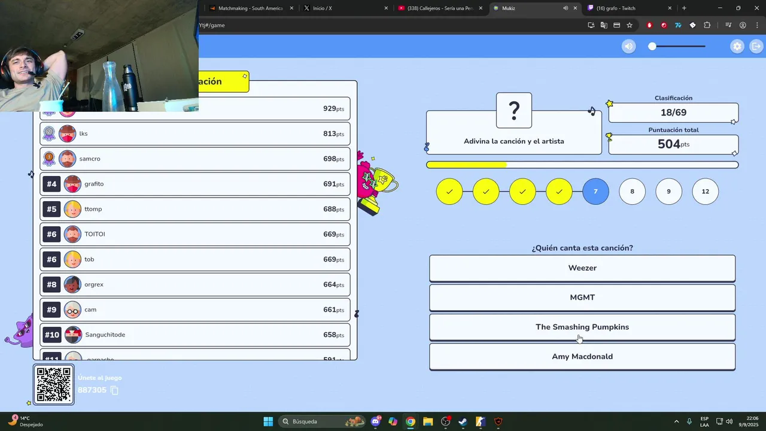Click the payment card icon in address bar

[x=617, y=25]
